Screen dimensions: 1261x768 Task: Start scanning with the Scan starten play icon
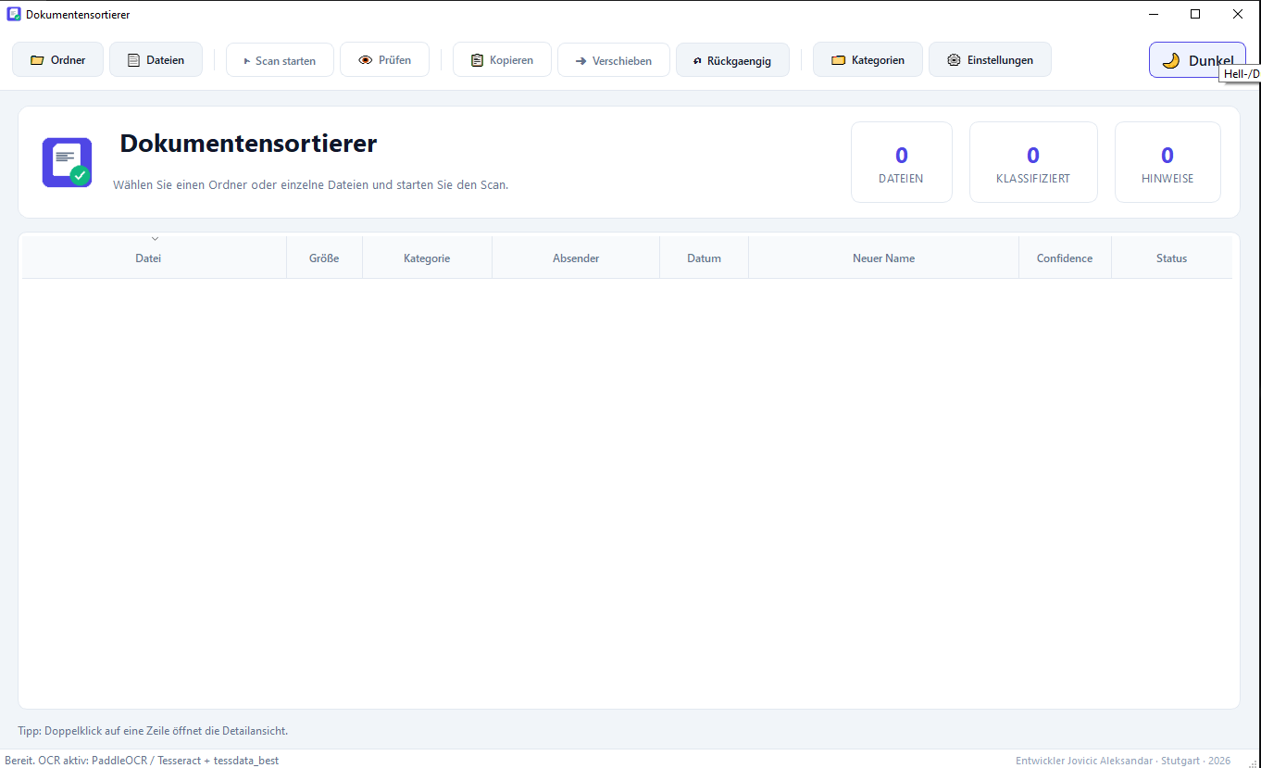click(246, 61)
